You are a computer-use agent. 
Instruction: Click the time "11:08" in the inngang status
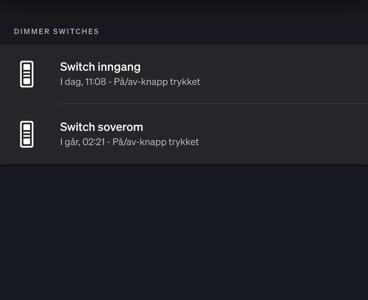point(96,82)
